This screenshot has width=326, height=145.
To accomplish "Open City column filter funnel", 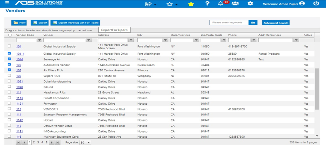I will (165, 40).
